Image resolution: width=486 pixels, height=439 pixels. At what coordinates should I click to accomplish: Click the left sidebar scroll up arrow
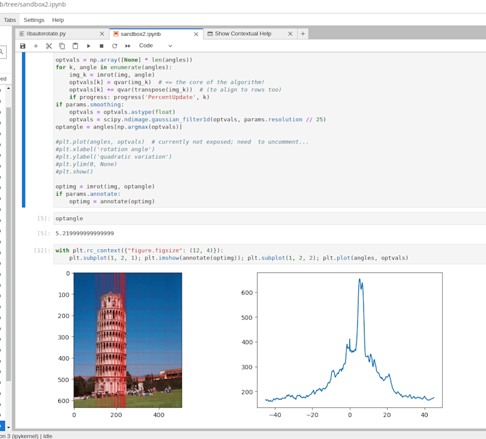pyautogui.click(x=9, y=88)
